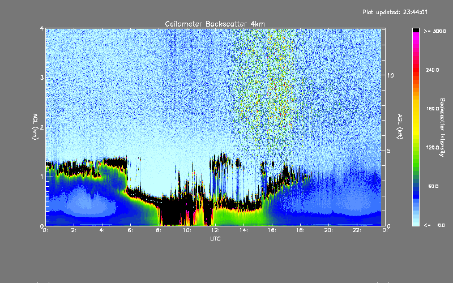The height and width of the screenshot is (283, 453).
Task: Click the '22:' x-axis tick label
Action: point(357,230)
